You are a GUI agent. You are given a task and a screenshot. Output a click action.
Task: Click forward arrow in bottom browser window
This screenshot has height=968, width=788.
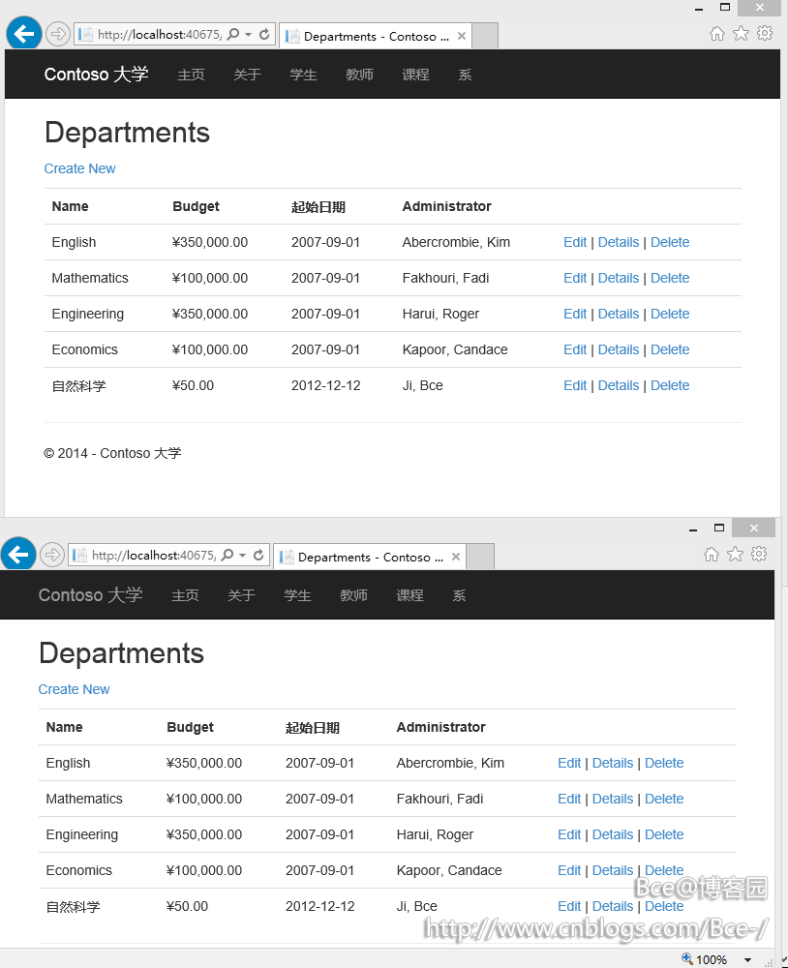coord(52,555)
